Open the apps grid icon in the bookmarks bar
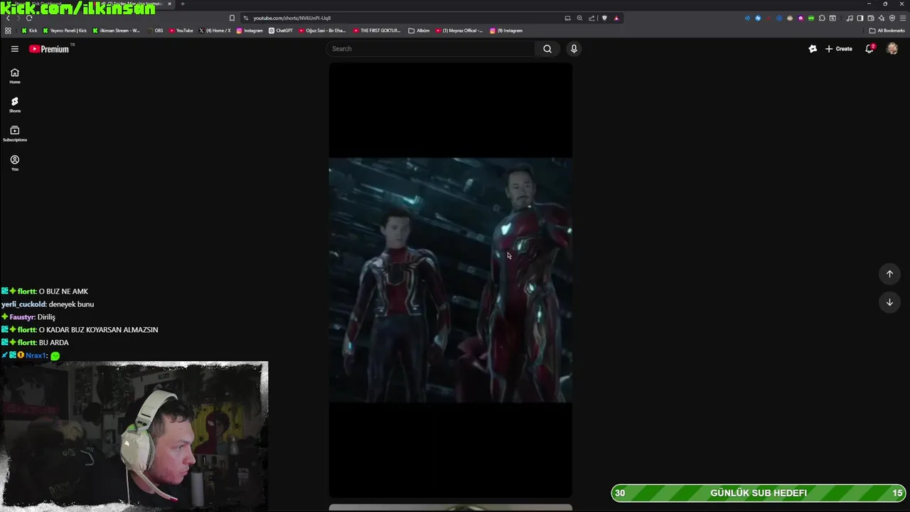 (8, 31)
